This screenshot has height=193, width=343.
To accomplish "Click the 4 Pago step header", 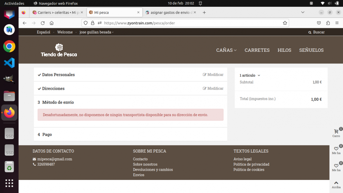I will click(x=130, y=134).
